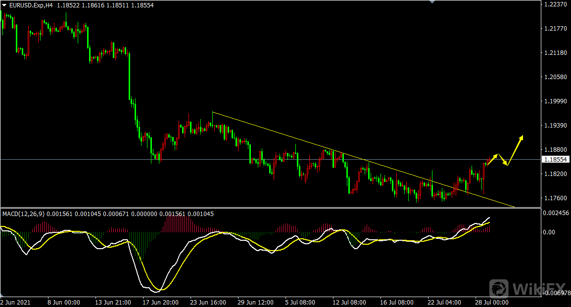Click the dropdown triangle beside EURUSD.Exp,H4

pyautogui.click(x=4, y=5)
